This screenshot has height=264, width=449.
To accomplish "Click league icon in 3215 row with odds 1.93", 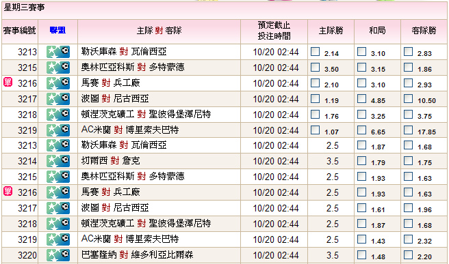I will 58,177.
